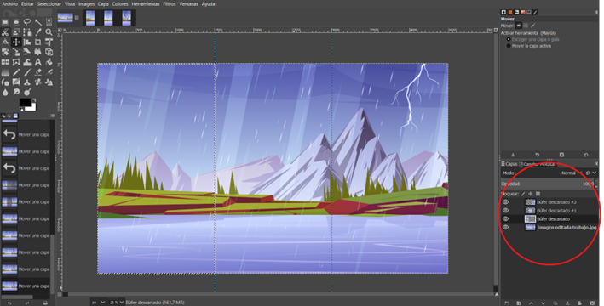The height and width of the screenshot is (306, 604).
Task: Choose 'Escoger una capa o guía' option
Action: [533, 39]
